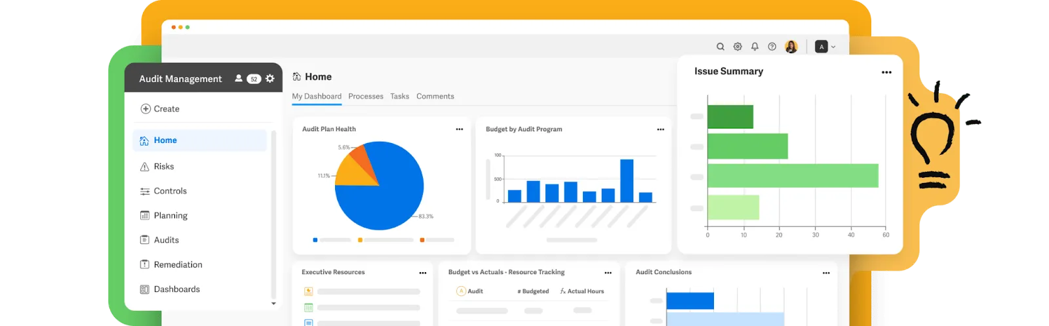
Task: Click the Audits clipboard icon
Action: 145,240
